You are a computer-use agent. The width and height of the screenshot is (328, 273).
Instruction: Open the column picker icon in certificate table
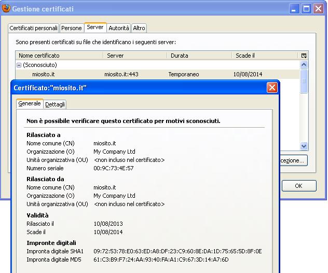(x=304, y=56)
